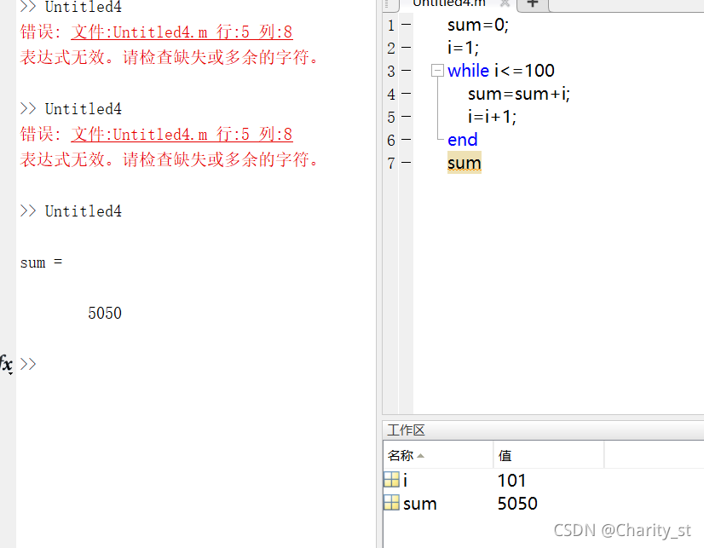Click the variable icon for i
704x548 pixels.
click(391, 481)
